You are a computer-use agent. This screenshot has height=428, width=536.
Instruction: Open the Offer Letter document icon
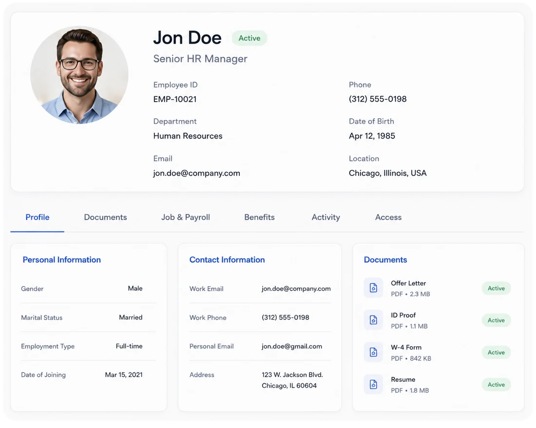[x=373, y=288]
